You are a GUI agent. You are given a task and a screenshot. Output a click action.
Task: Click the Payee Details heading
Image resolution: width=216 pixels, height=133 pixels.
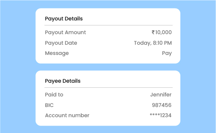63,81
